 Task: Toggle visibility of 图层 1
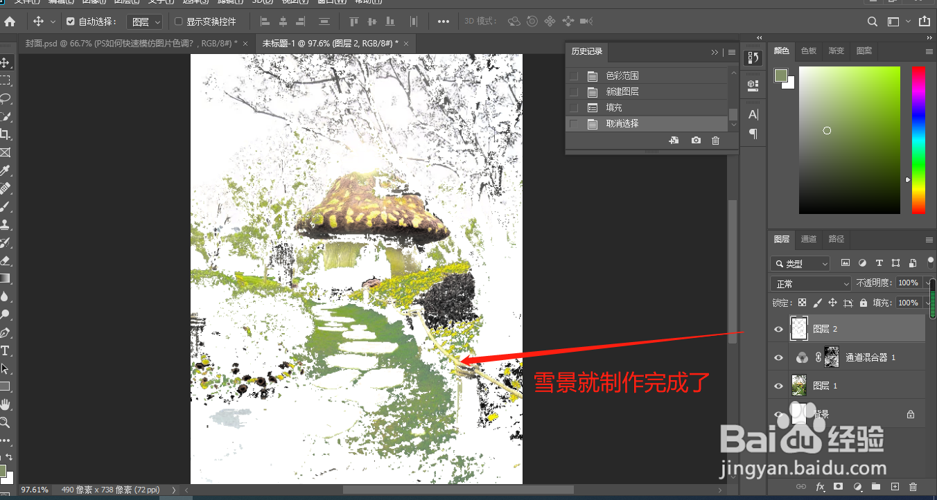pyautogui.click(x=778, y=386)
